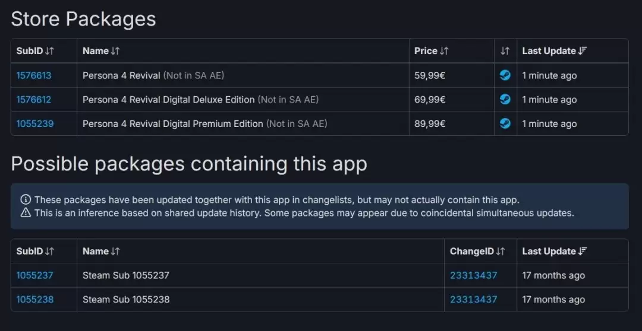Image resolution: width=642 pixels, height=331 pixels.
Task: Open SubID 1055238 package link
Action: coord(34,300)
